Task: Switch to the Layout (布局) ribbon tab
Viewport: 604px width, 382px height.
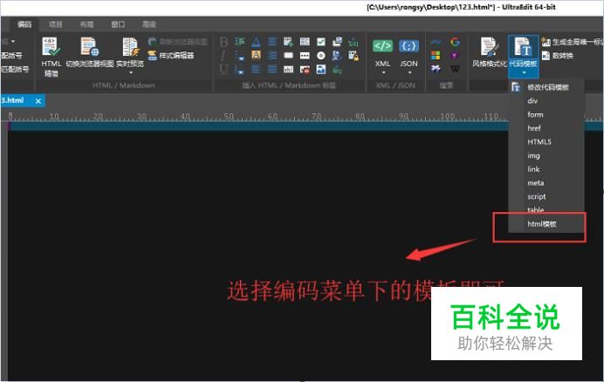Action: click(86, 24)
